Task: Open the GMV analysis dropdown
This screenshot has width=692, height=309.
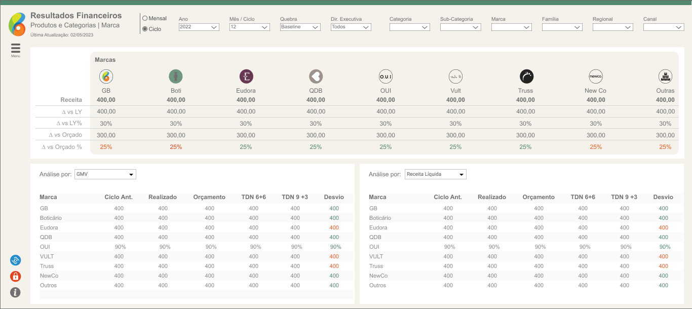Action: [105, 174]
